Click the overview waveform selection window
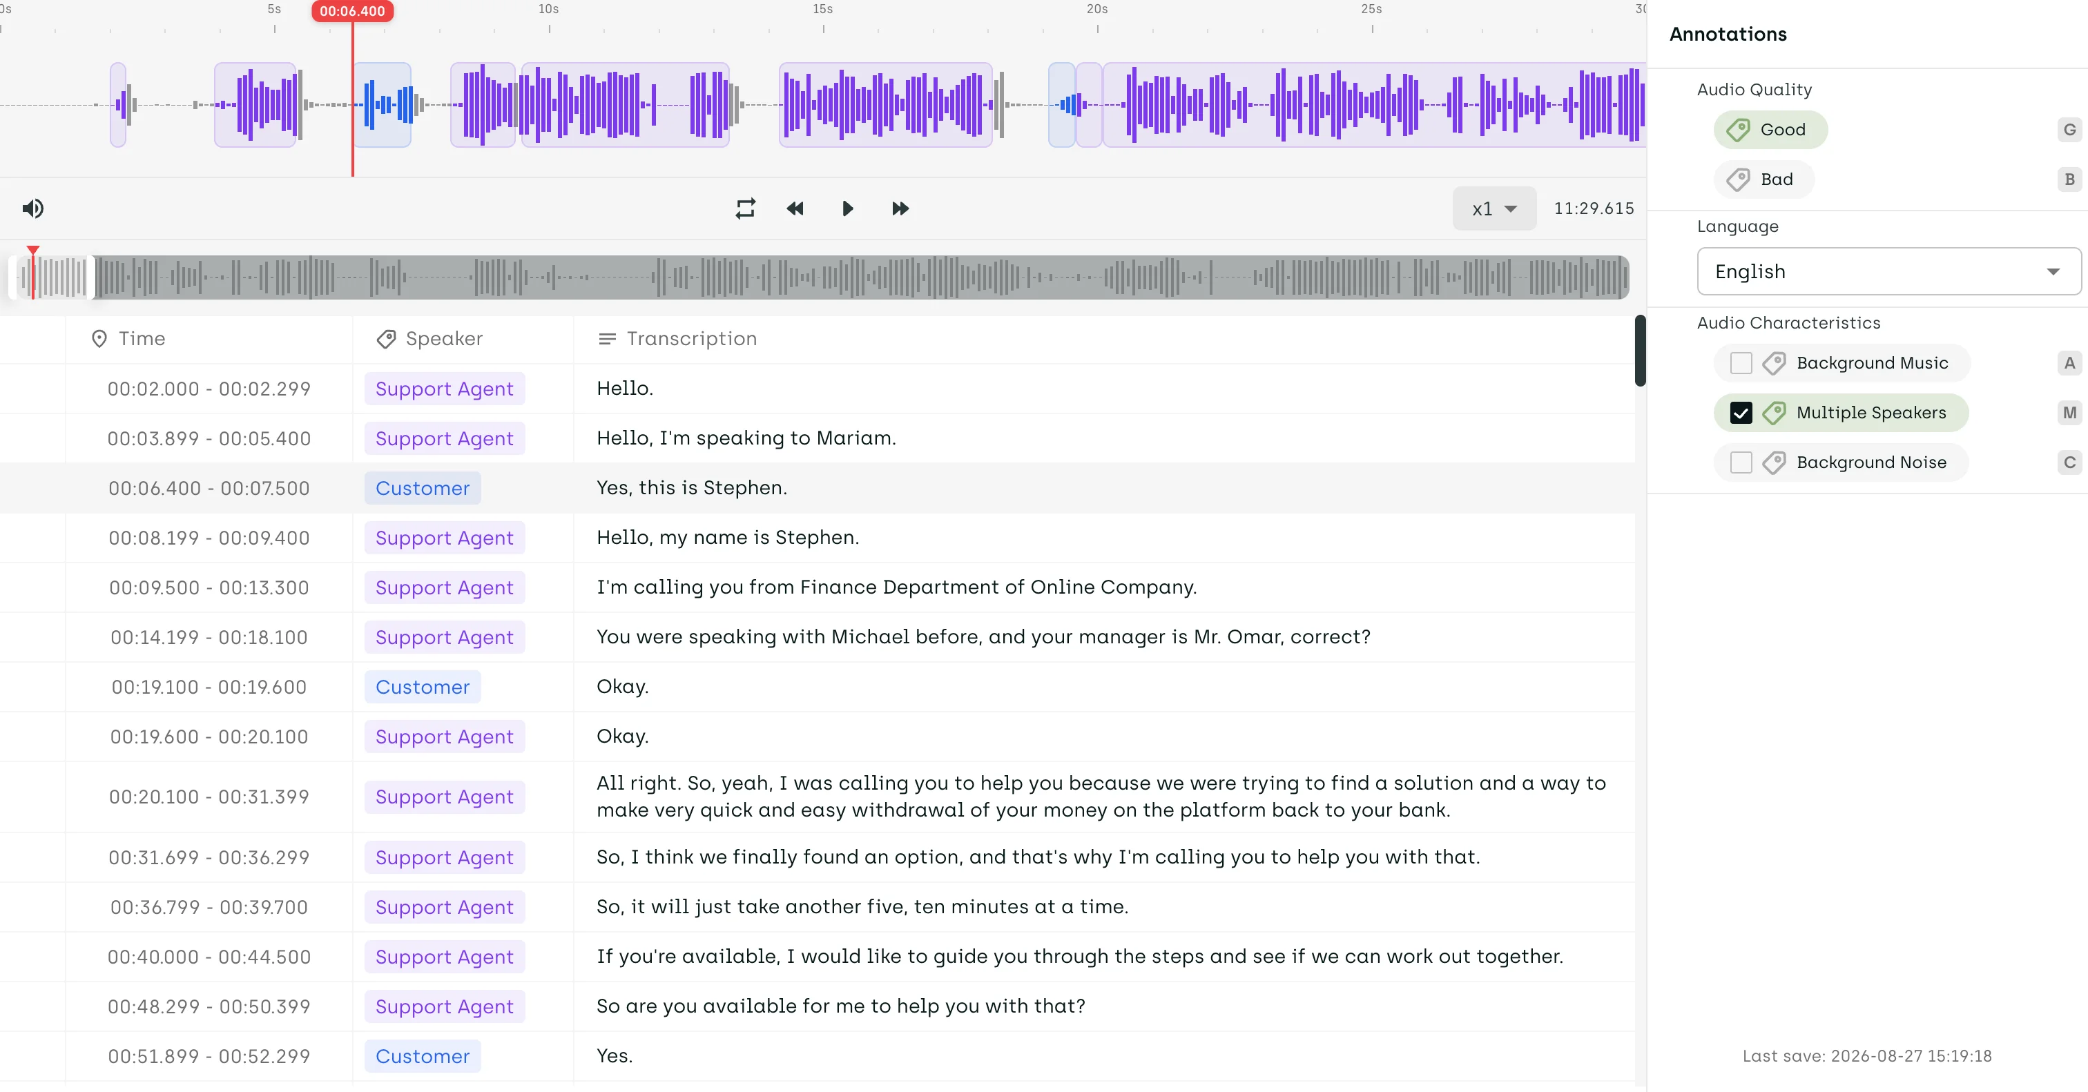The width and height of the screenshot is (2088, 1092). pos(52,277)
